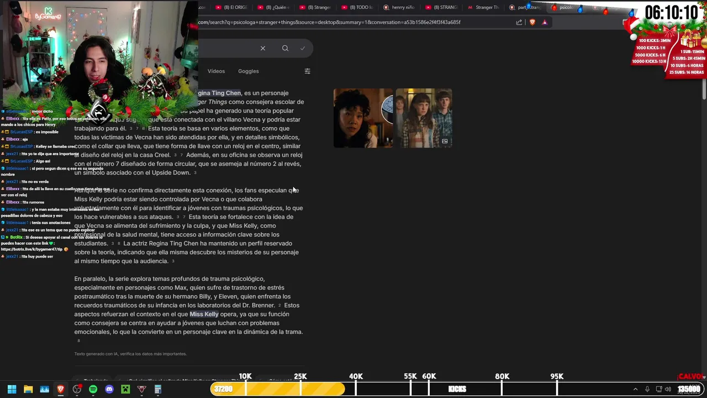
Task: Click microphone icon in system tray
Action: pyautogui.click(x=647, y=389)
